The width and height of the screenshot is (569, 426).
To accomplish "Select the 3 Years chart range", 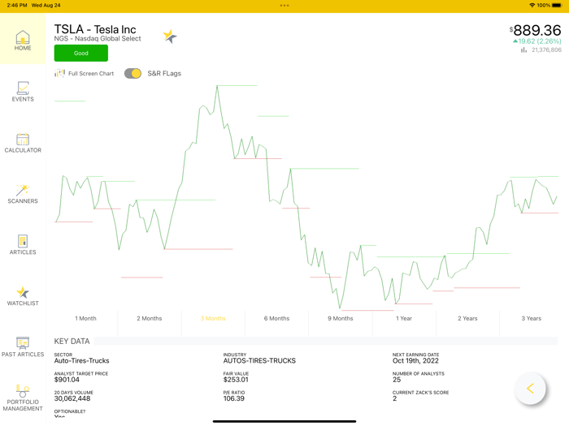I will click(x=532, y=318).
